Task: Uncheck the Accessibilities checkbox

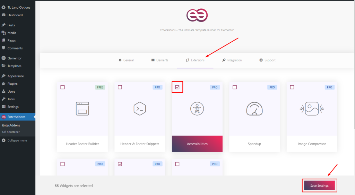Action: (177, 87)
